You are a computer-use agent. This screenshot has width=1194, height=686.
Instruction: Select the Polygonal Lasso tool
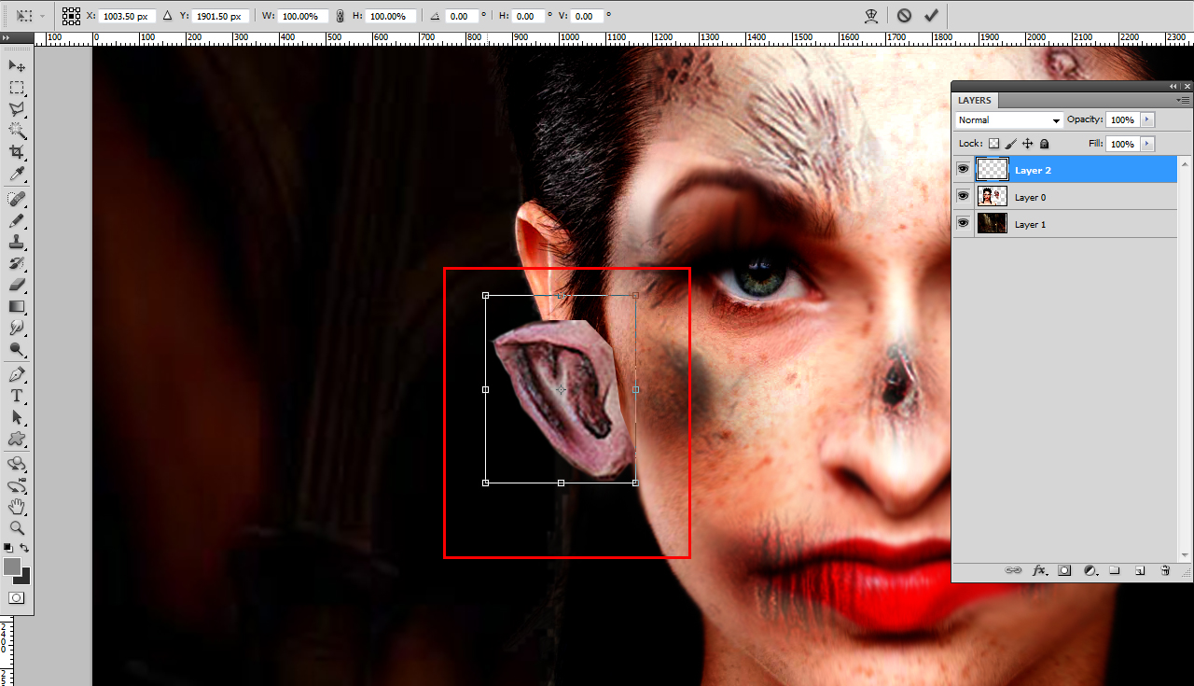click(17, 109)
